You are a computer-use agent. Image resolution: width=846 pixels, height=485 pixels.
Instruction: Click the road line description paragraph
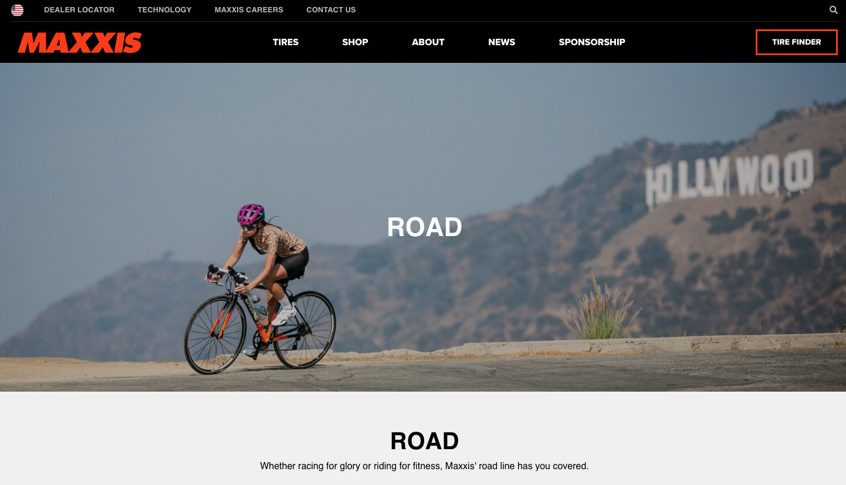(424, 466)
